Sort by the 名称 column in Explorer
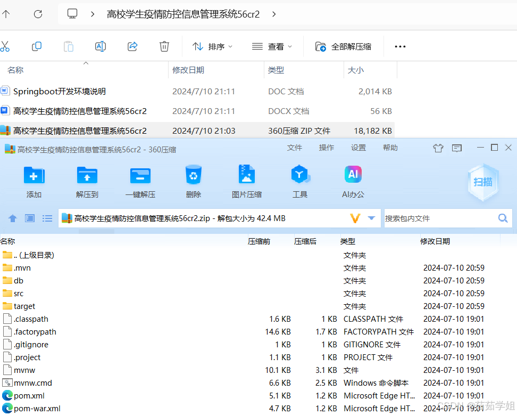Image resolution: width=517 pixels, height=415 pixels. (15, 70)
